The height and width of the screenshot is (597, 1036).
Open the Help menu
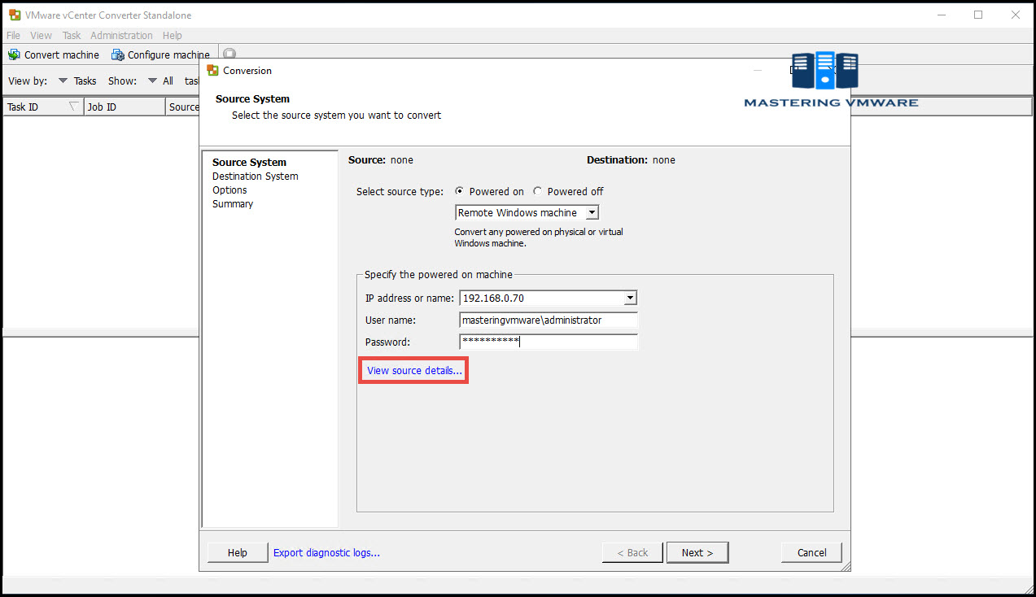tap(172, 36)
